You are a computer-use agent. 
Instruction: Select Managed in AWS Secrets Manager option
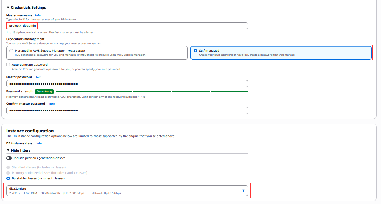coord(97,53)
